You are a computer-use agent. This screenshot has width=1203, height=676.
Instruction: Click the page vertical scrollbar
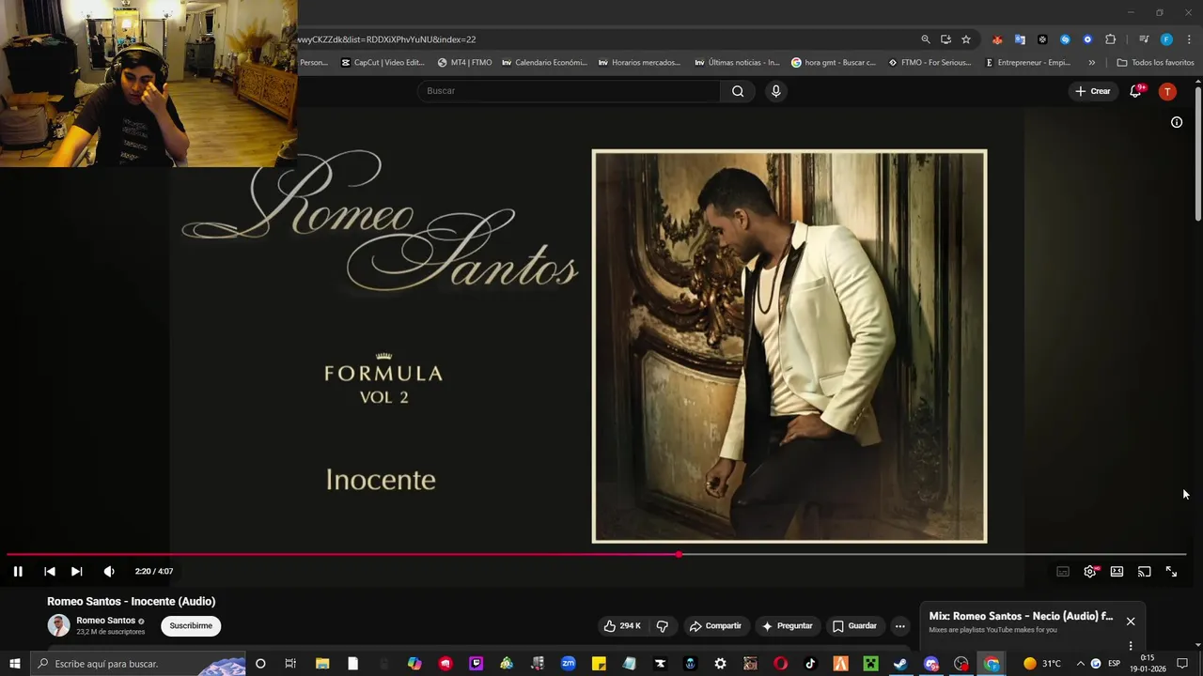click(1198, 155)
